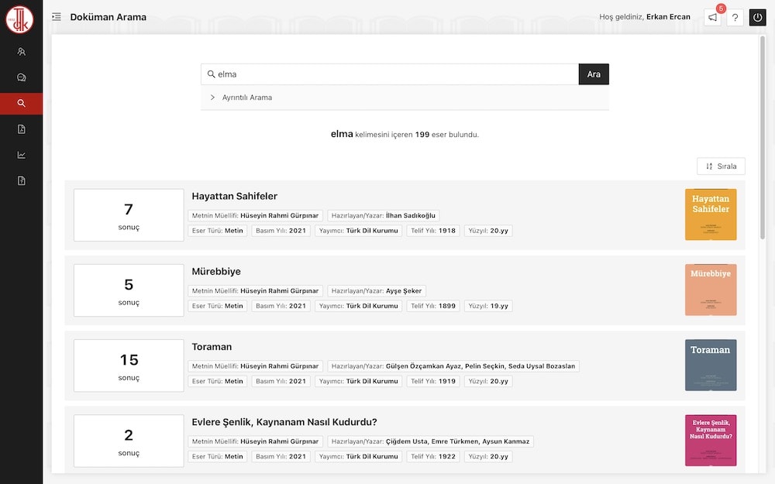Click the TDK logo in the sidebar

coord(20,19)
